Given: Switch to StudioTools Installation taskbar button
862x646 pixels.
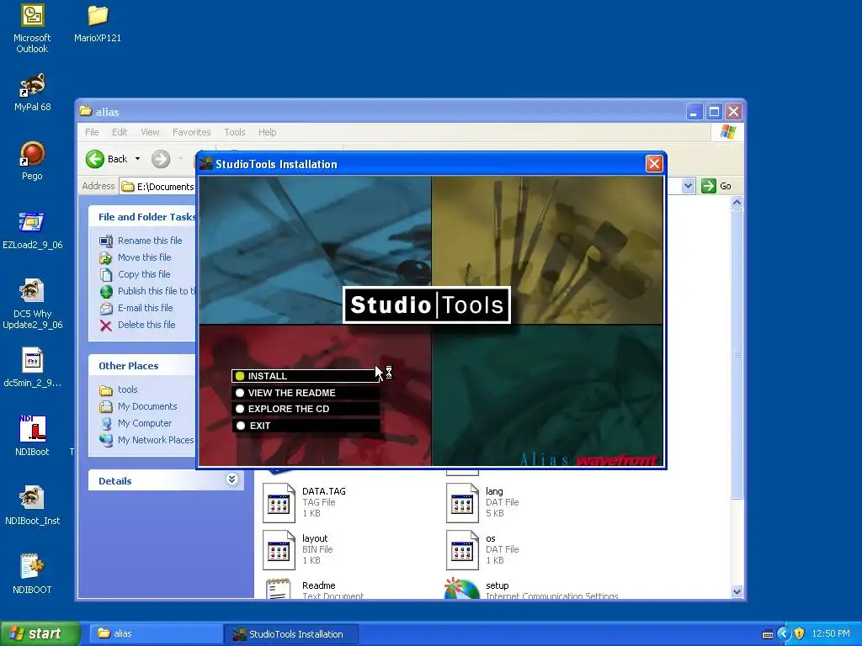Looking at the screenshot, I should click(290, 633).
